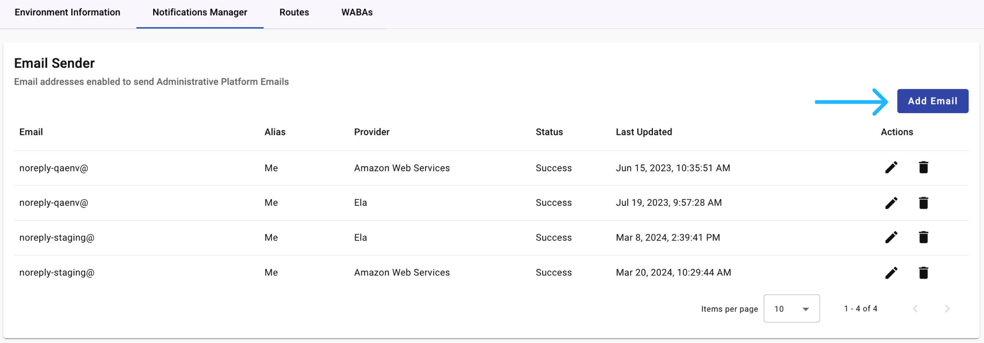
Task: Go to next page of results
Action: (x=947, y=309)
